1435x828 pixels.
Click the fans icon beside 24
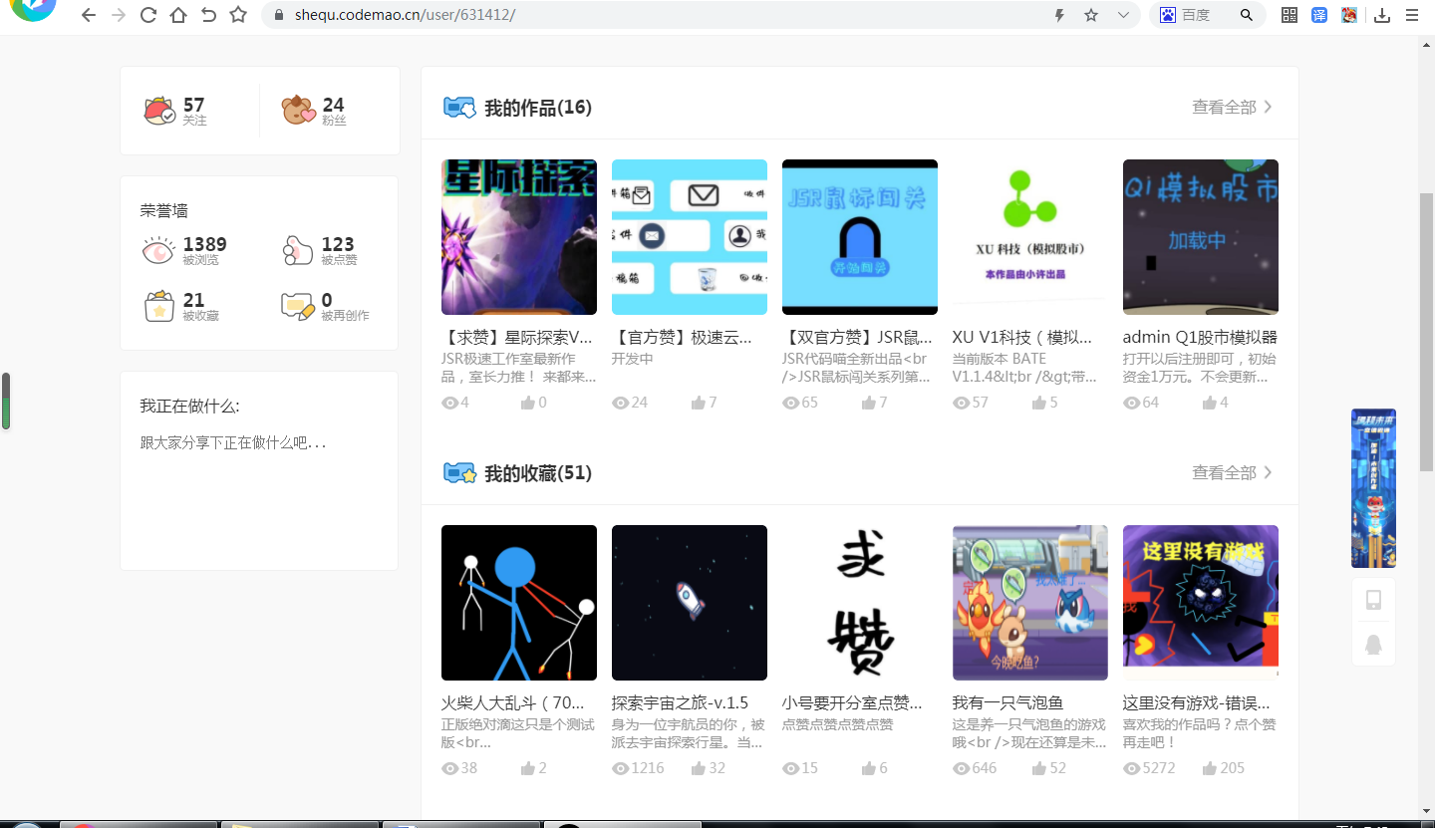299,111
